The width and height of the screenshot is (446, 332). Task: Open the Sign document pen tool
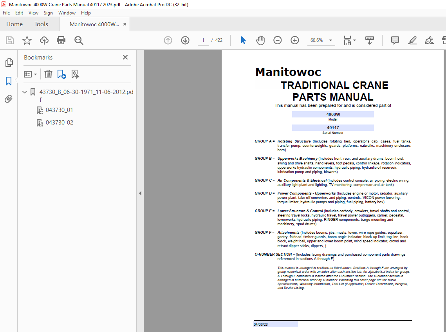pyautogui.click(x=429, y=40)
